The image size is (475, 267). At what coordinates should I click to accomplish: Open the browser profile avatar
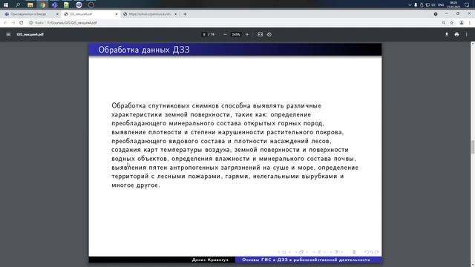(x=462, y=23)
